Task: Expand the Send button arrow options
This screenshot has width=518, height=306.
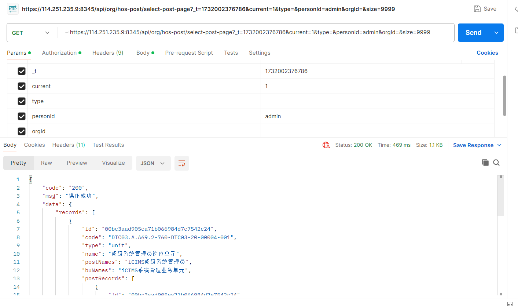Action: pos(496,33)
